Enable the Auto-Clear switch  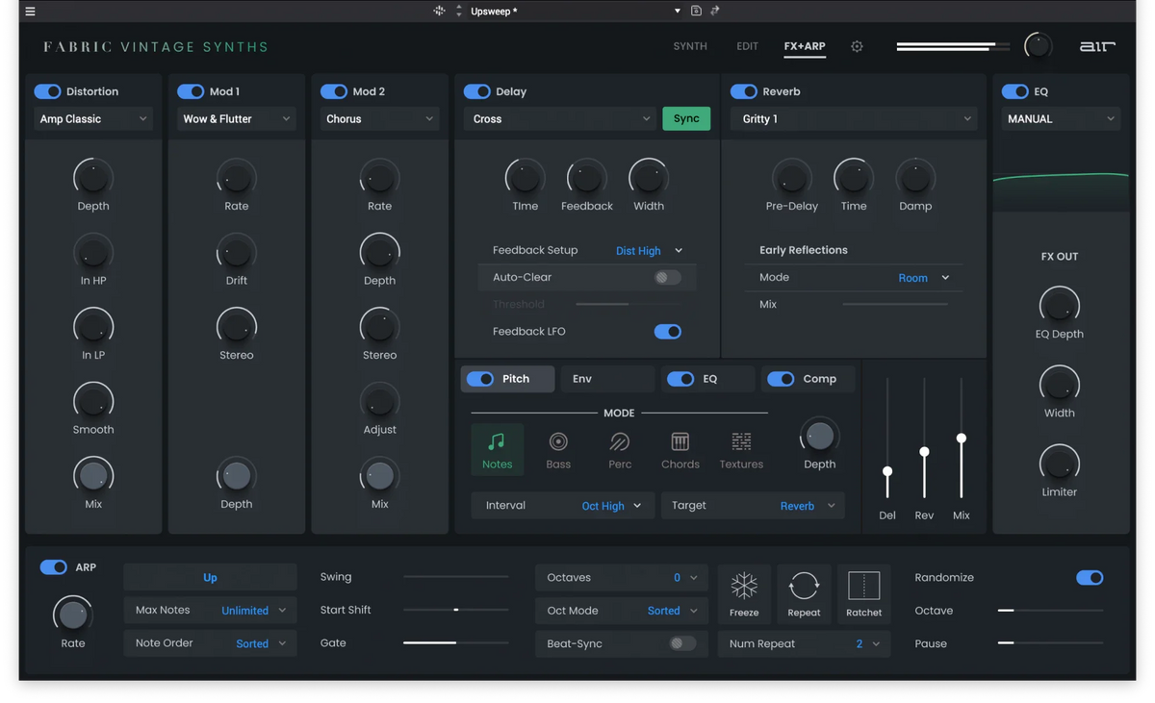(x=667, y=277)
